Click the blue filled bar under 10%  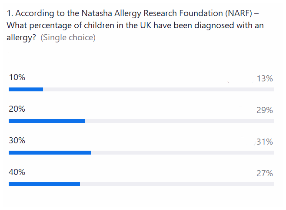[26, 90]
